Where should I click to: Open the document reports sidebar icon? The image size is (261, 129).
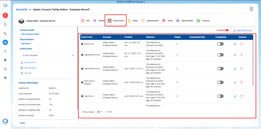click(5, 60)
